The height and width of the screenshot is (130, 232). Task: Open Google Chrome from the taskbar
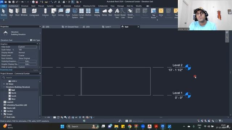tap(130, 126)
